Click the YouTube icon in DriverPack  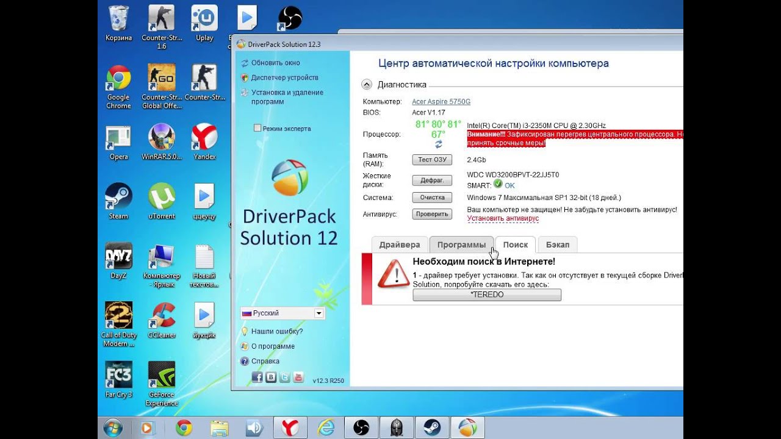(x=298, y=377)
